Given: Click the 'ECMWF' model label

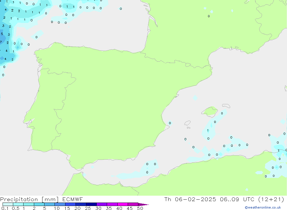Looking at the screenshot, I should click(x=73, y=199).
